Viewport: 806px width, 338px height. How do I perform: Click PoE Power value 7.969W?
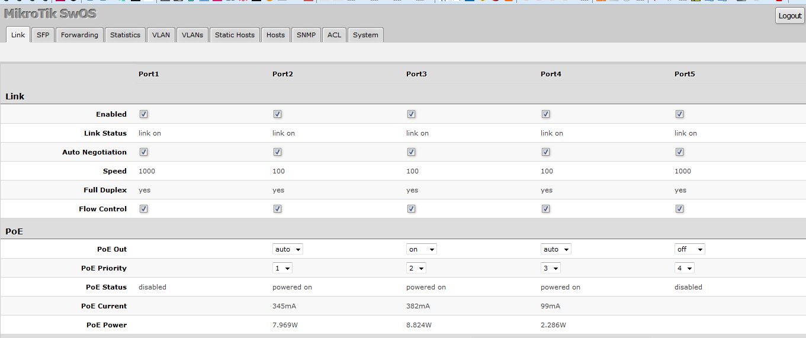[x=285, y=325]
